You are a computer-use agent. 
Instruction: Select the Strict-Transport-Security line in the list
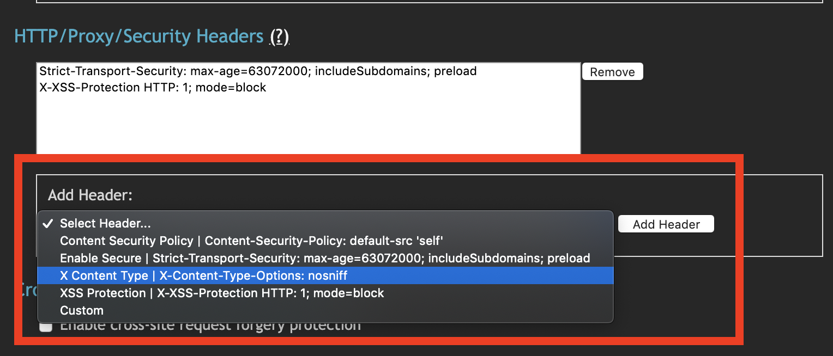(256, 71)
